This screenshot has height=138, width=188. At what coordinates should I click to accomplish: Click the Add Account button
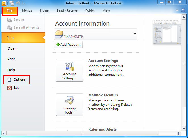click(x=68, y=44)
